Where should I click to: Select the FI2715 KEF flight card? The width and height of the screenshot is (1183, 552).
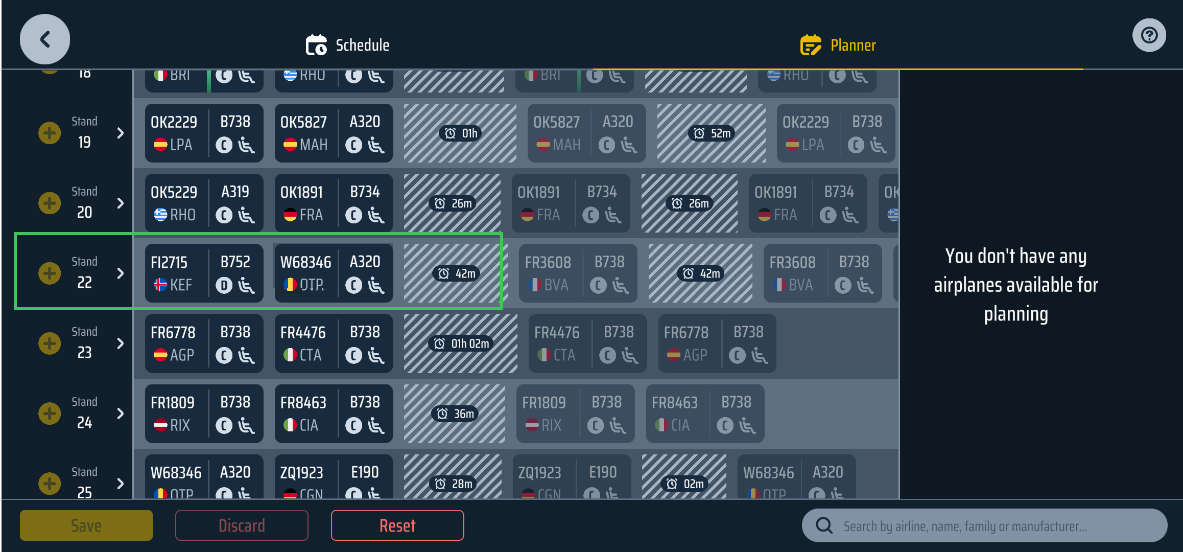[x=204, y=273]
